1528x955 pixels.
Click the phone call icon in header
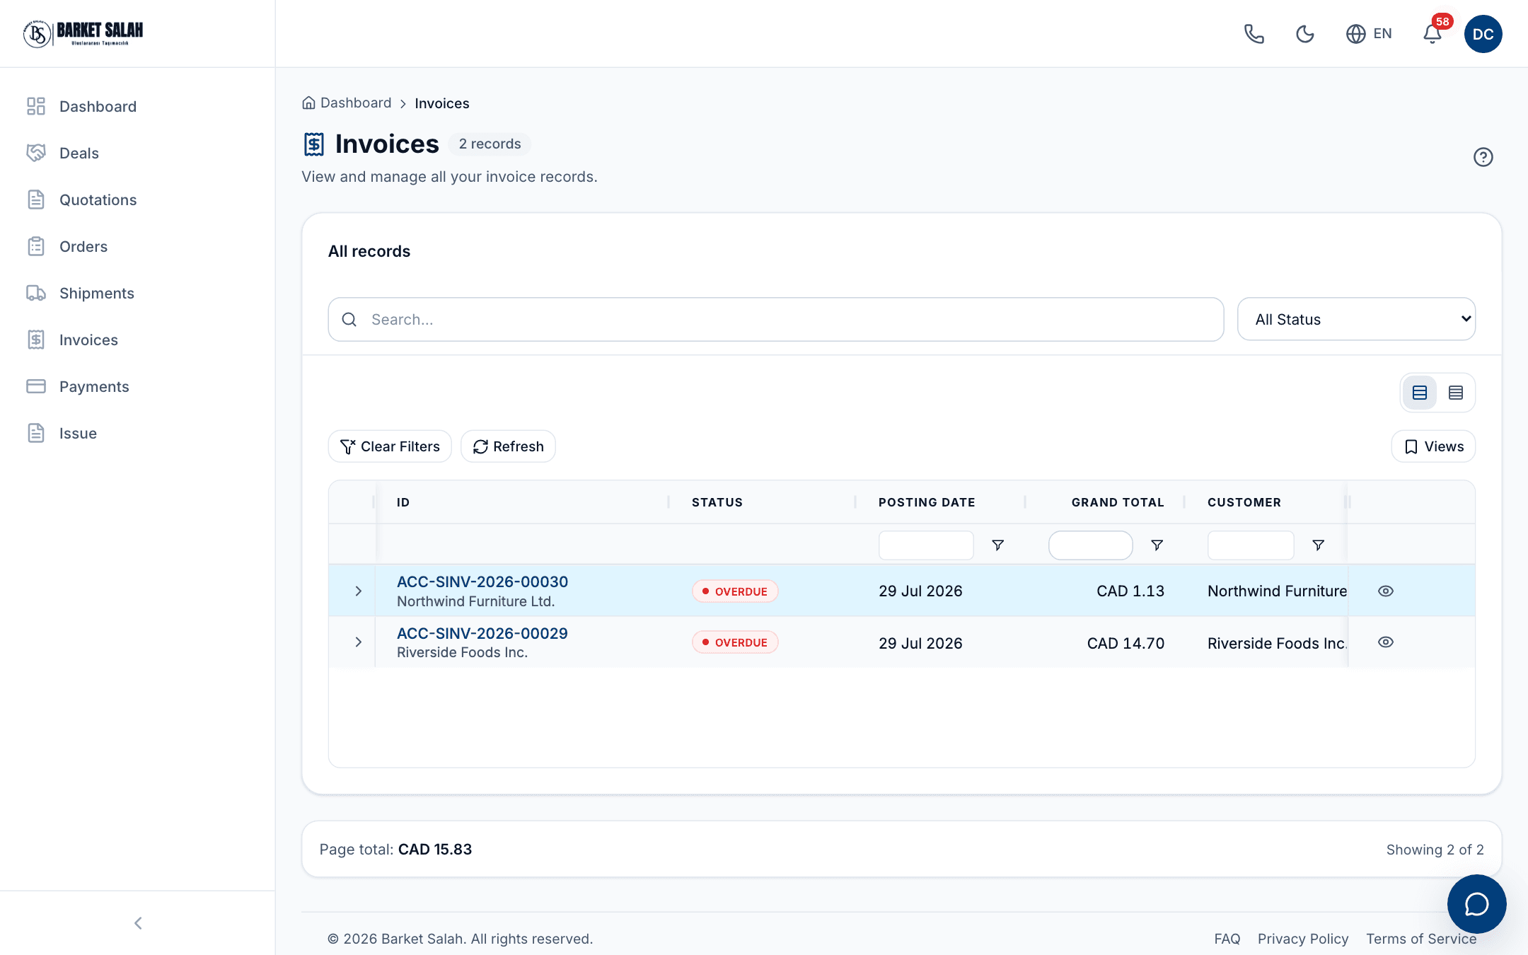(1254, 34)
